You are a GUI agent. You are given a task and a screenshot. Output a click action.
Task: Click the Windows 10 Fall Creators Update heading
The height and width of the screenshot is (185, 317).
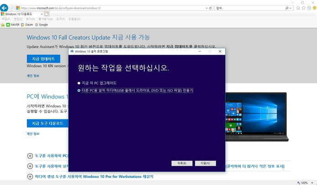click(x=88, y=37)
